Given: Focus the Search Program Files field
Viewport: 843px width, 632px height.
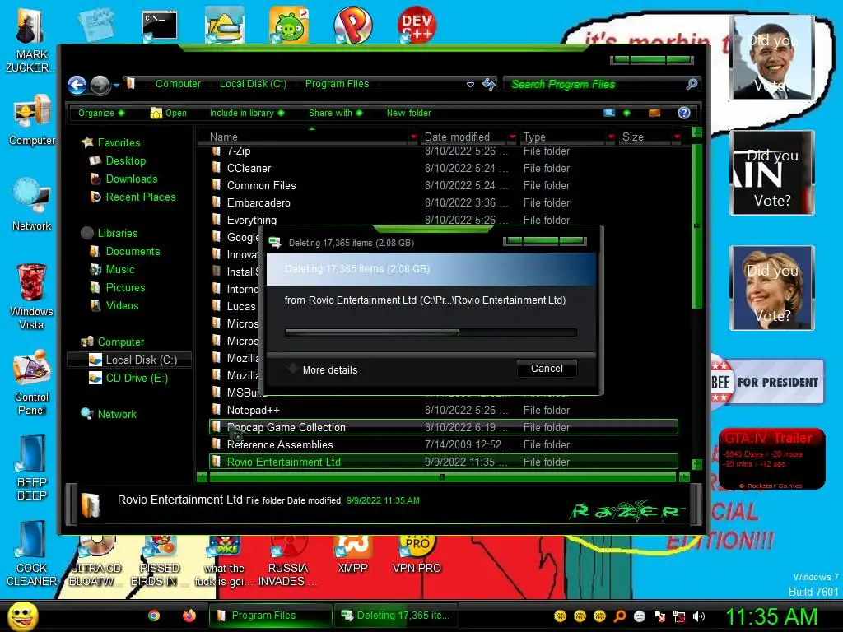Looking at the screenshot, I should coord(597,85).
